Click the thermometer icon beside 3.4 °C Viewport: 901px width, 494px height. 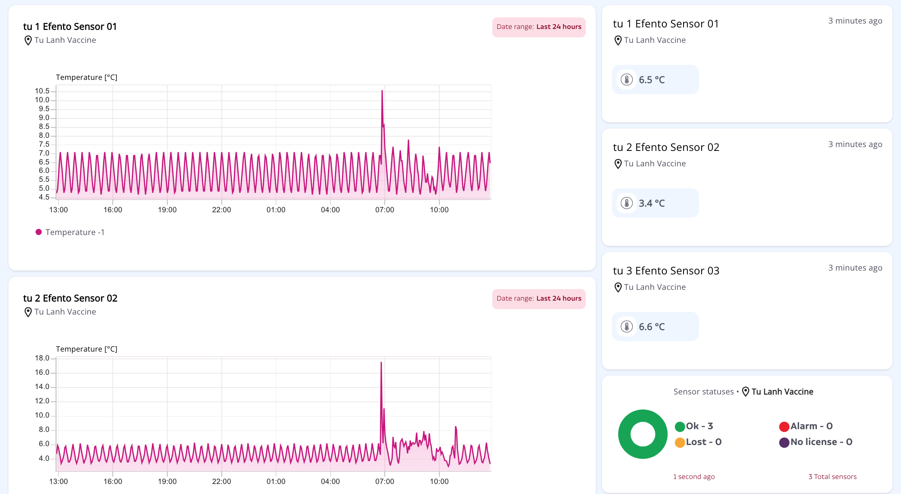[627, 203]
